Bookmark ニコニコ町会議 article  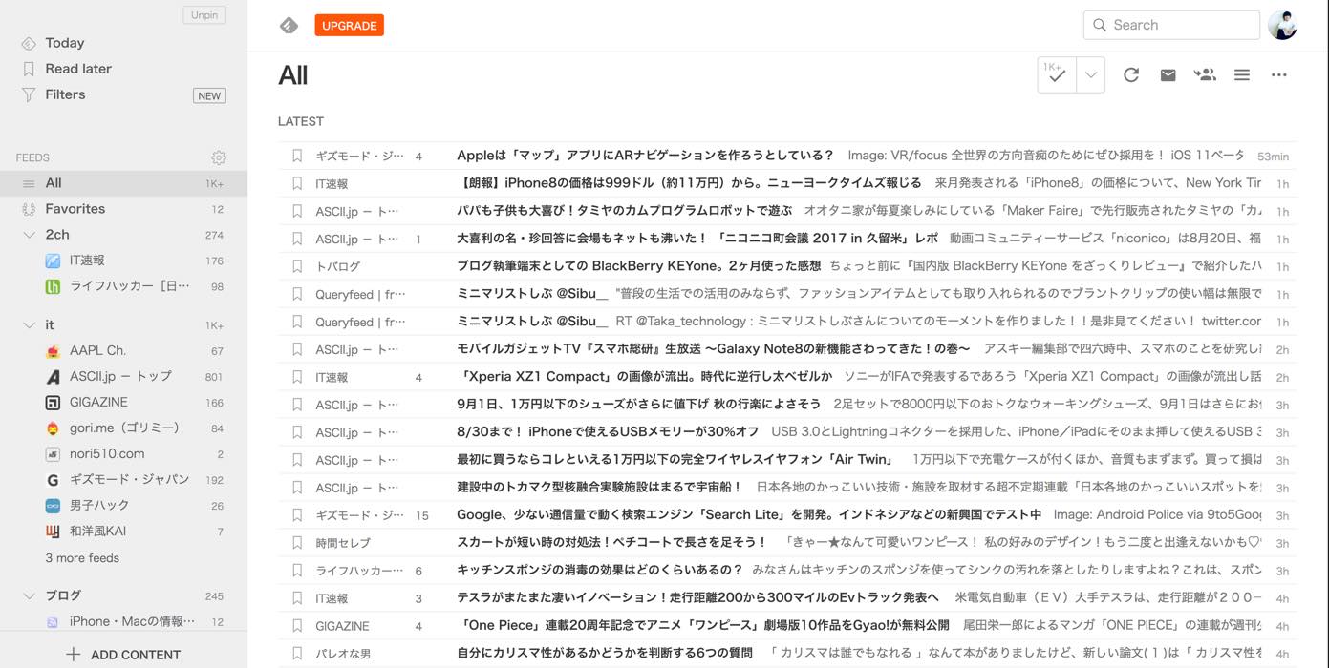pyautogui.click(x=297, y=239)
